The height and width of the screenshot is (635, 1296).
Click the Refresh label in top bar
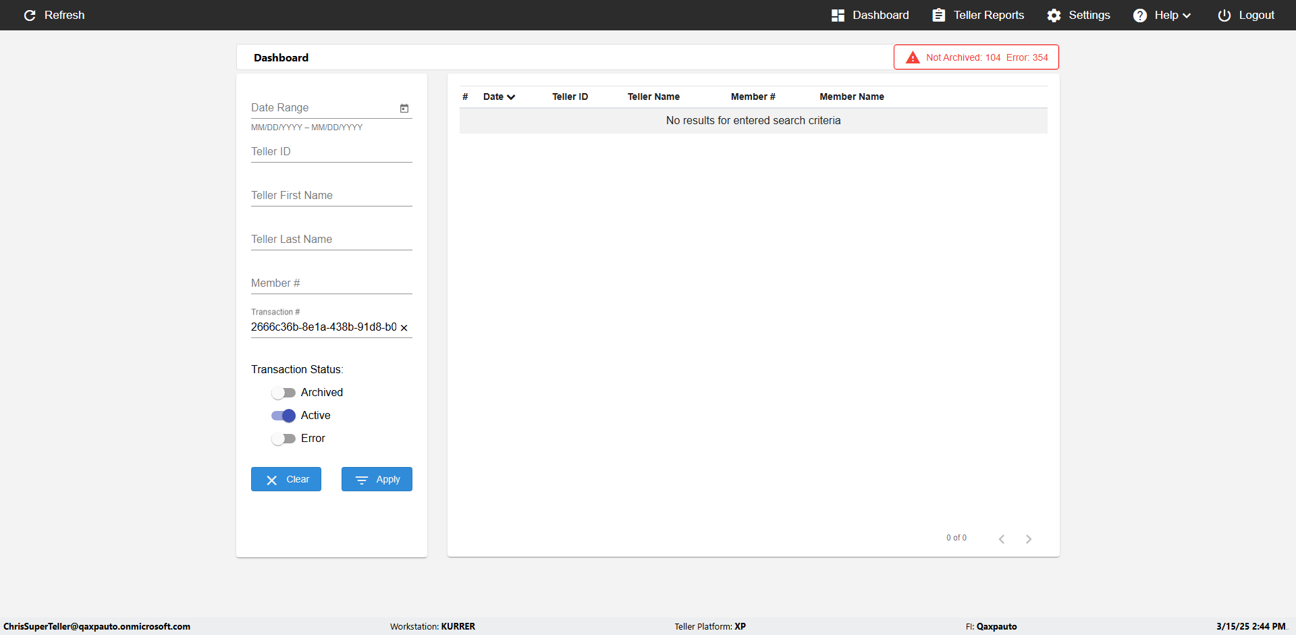(x=64, y=15)
